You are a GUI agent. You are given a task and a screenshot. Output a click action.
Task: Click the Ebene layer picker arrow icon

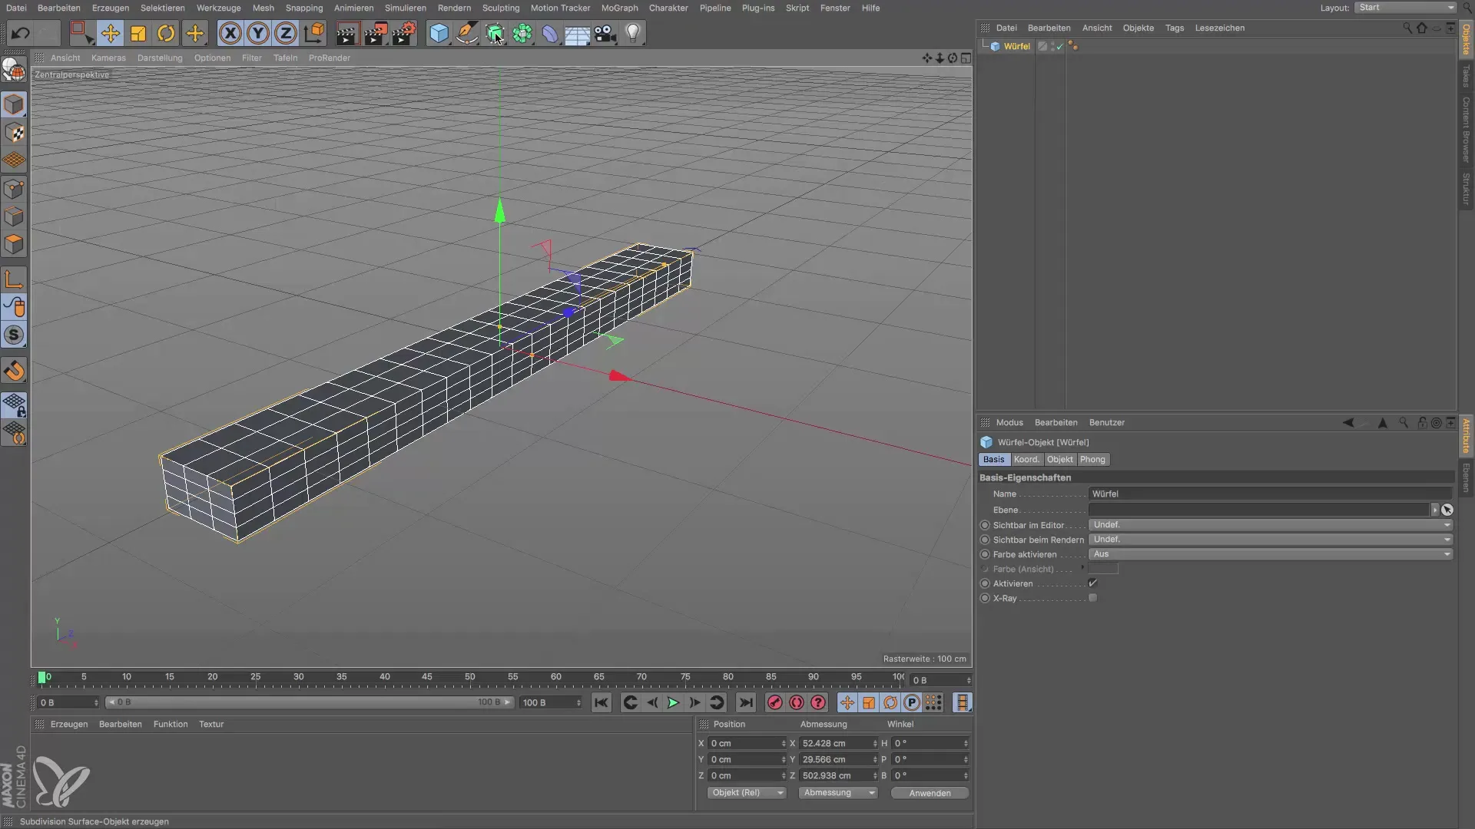pyautogui.click(x=1447, y=510)
